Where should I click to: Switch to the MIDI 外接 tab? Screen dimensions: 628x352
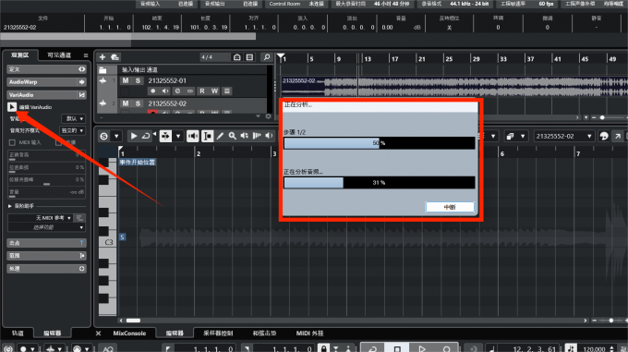(x=309, y=334)
